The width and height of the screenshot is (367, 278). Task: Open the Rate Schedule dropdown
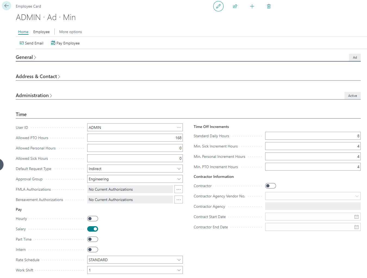click(179, 260)
